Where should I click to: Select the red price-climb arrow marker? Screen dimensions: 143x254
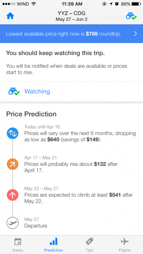click(x=12, y=195)
